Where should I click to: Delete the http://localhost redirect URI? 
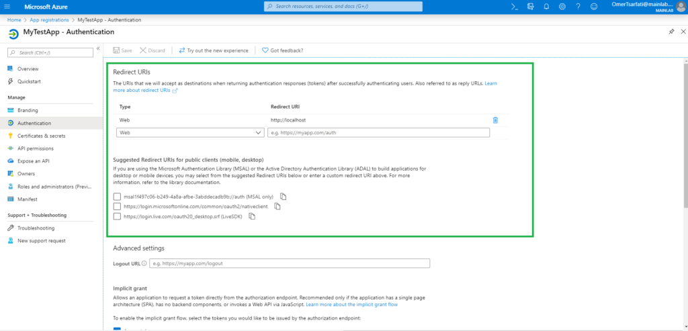[x=495, y=120]
